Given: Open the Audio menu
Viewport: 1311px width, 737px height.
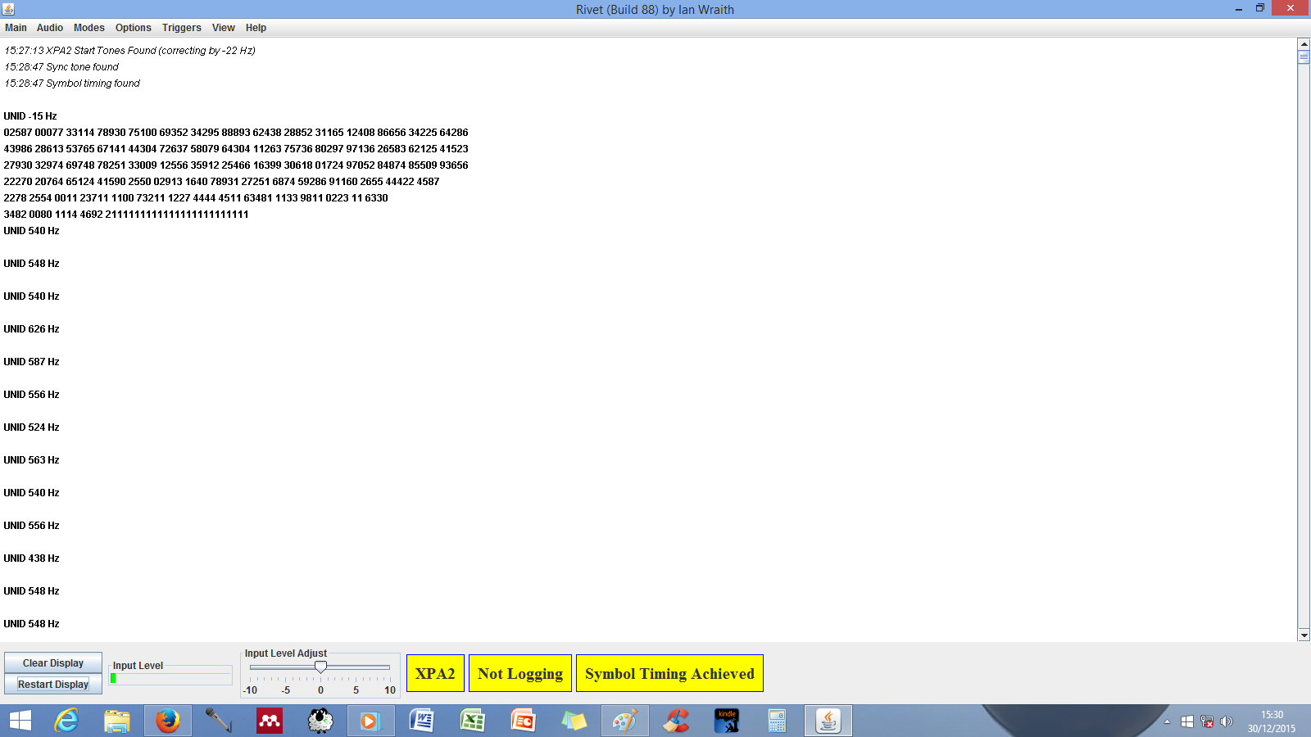Looking at the screenshot, I should (49, 28).
